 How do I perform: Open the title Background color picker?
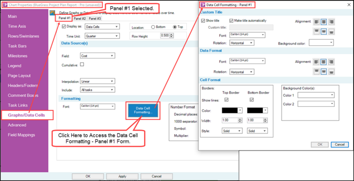321,43
